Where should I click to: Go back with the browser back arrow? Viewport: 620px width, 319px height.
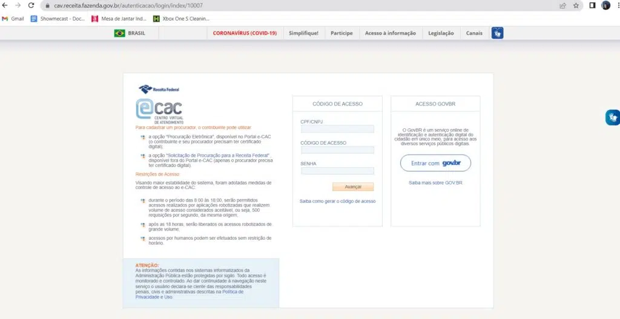[5, 5]
